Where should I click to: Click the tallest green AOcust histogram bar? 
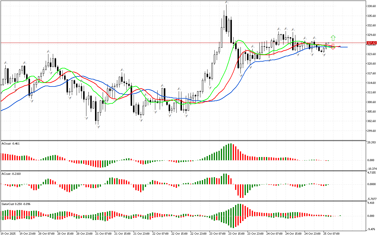(231, 152)
